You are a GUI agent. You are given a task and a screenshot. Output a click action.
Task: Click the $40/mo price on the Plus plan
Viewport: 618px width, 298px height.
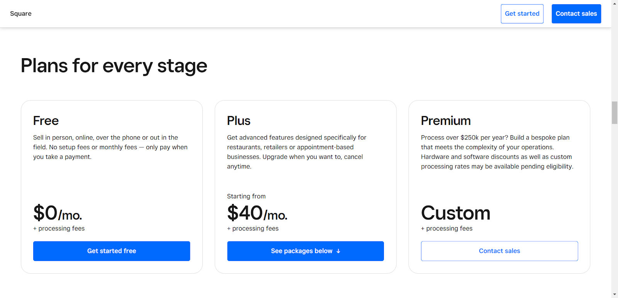[257, 213]
